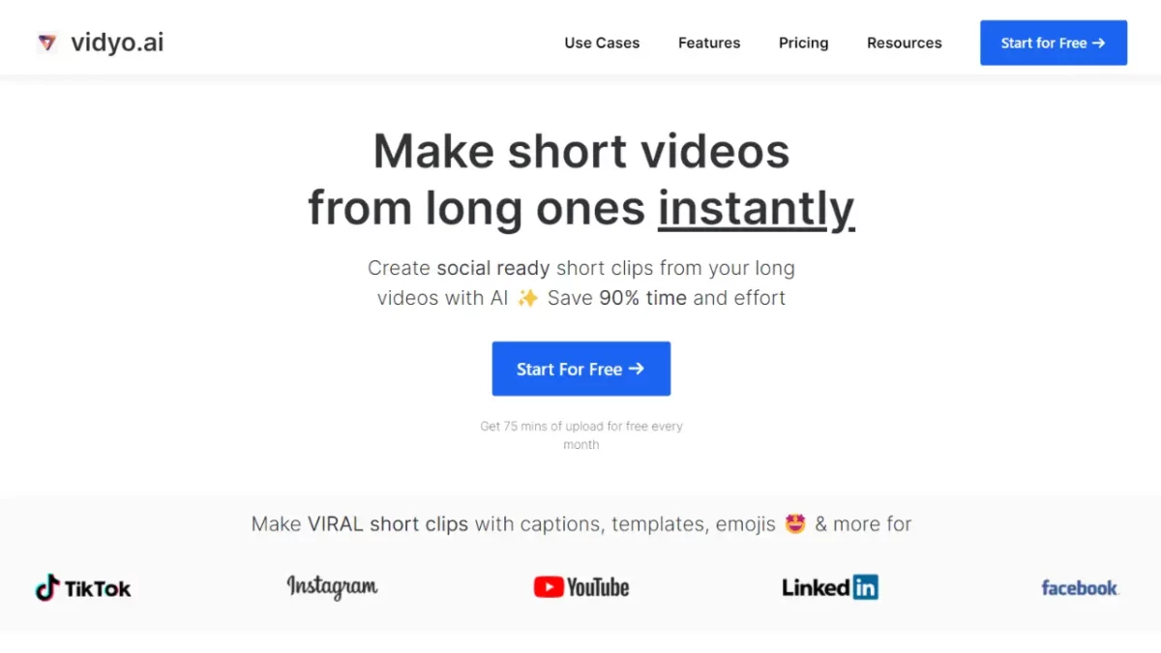1161x653 pixels.
Task: Click the star-eyes emoji after emojis
Action: (795, 523)
